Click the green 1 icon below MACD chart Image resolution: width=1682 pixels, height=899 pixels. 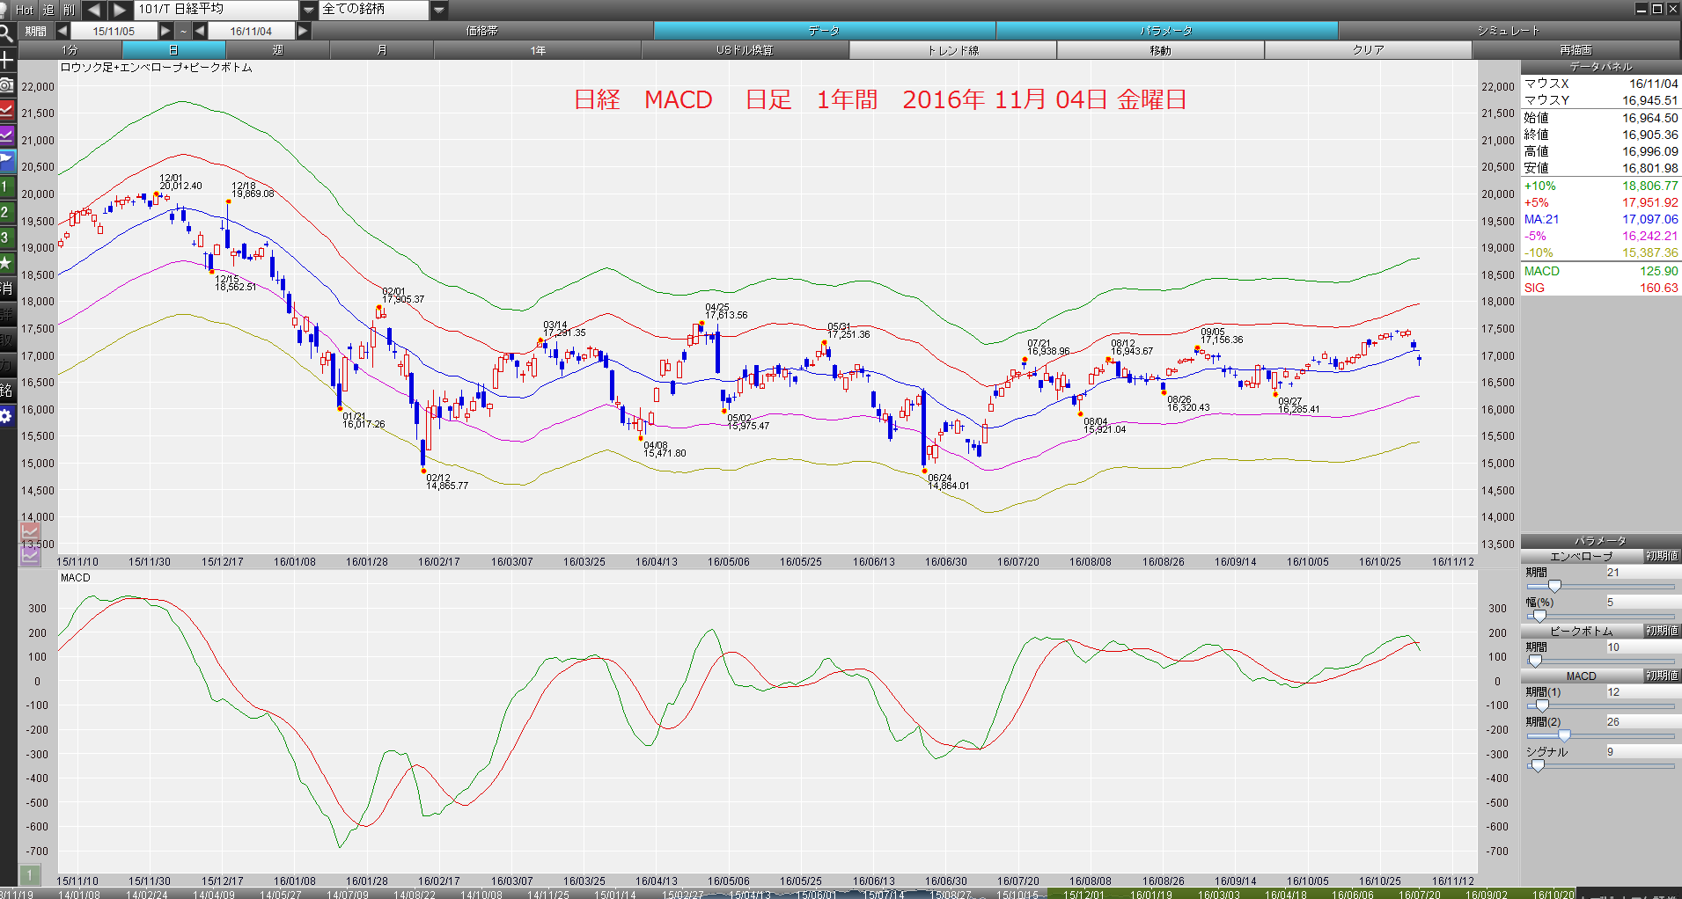click(x=30, y=874)
